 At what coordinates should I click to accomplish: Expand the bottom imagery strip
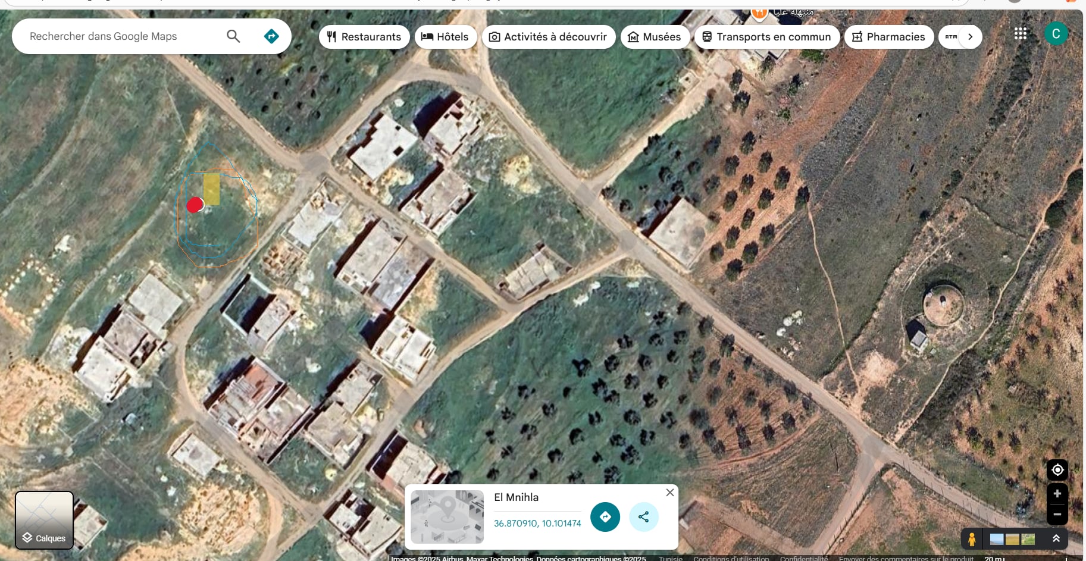(x=1056, y=539)
